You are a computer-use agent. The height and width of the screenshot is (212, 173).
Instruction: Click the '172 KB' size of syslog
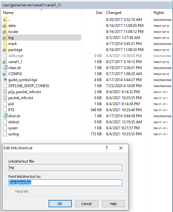coord(96,134)
